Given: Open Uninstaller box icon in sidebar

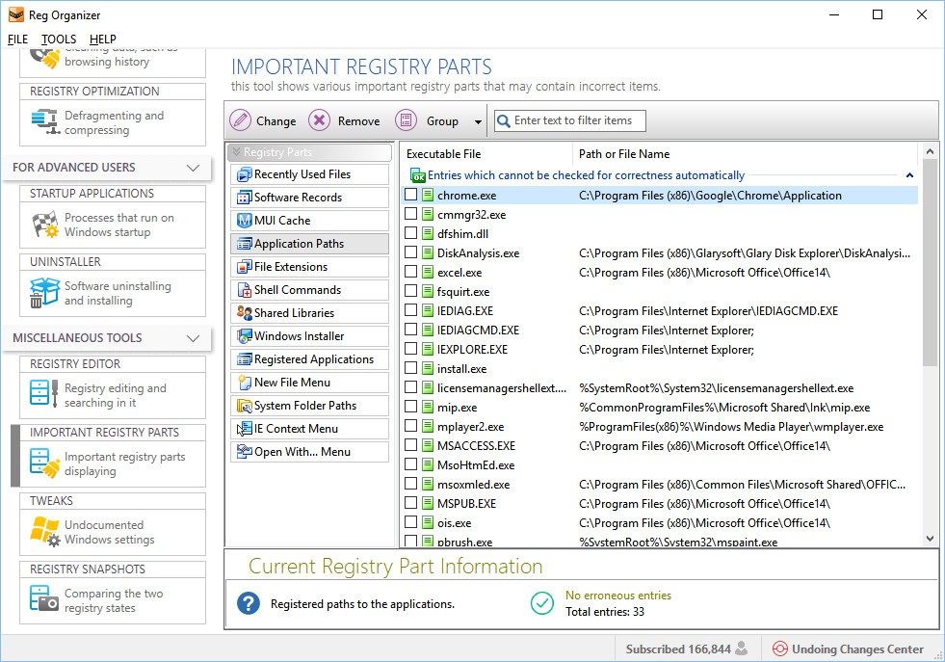Looking at the screenshot, I should (44, 293).
